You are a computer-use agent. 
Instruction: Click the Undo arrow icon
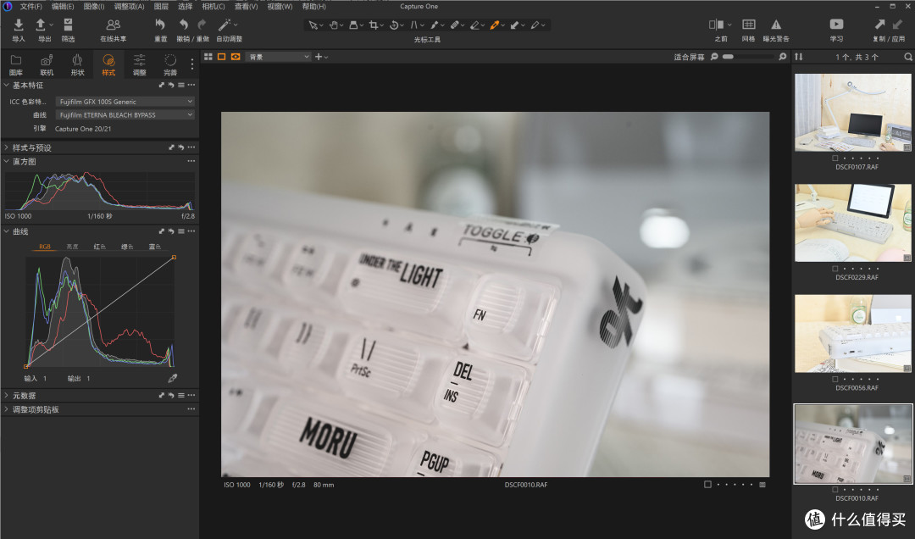[184, 25]
